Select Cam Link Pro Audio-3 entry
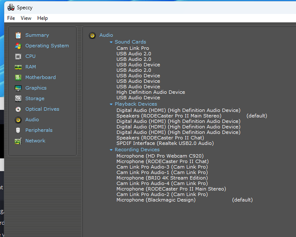The height and width of the screenshot is (237, 296). (x=162, y=167)
